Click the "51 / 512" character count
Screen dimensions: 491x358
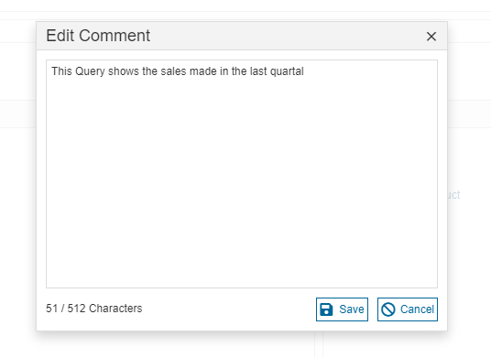coord(65,309)
